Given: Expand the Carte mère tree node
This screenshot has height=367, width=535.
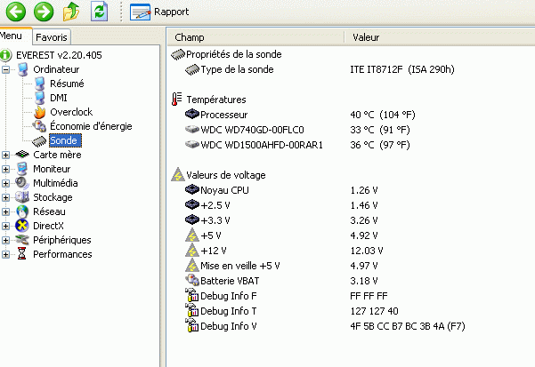Looking at the screenshot, I should [7, 155].
